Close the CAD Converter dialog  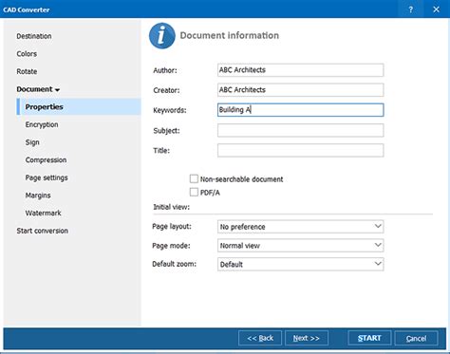(436, 9)
